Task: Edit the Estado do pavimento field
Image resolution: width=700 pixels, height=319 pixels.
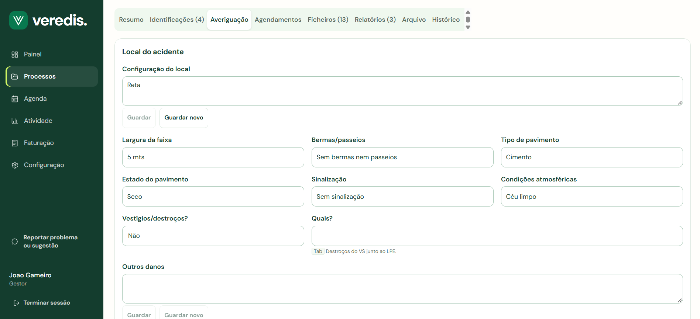Action: pyautogui.click(x=213, y=197)
